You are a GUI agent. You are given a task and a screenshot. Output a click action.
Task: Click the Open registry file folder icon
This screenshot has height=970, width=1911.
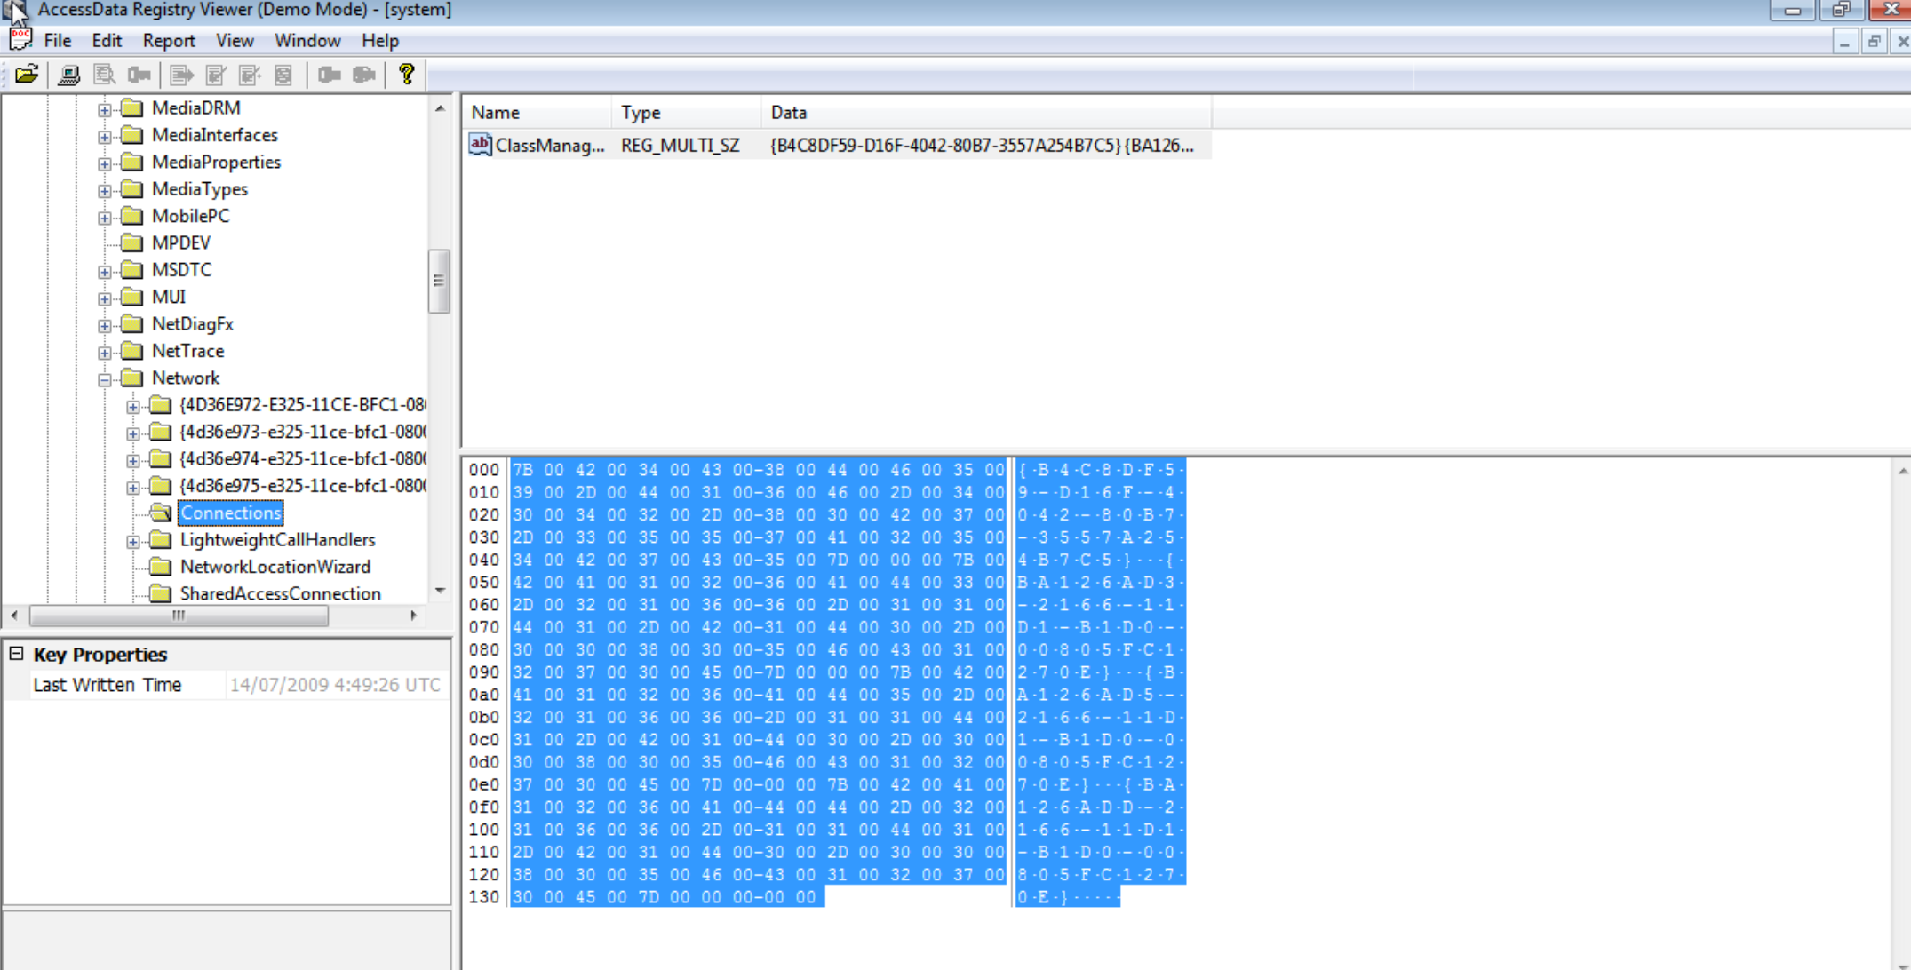click(27, 75)
